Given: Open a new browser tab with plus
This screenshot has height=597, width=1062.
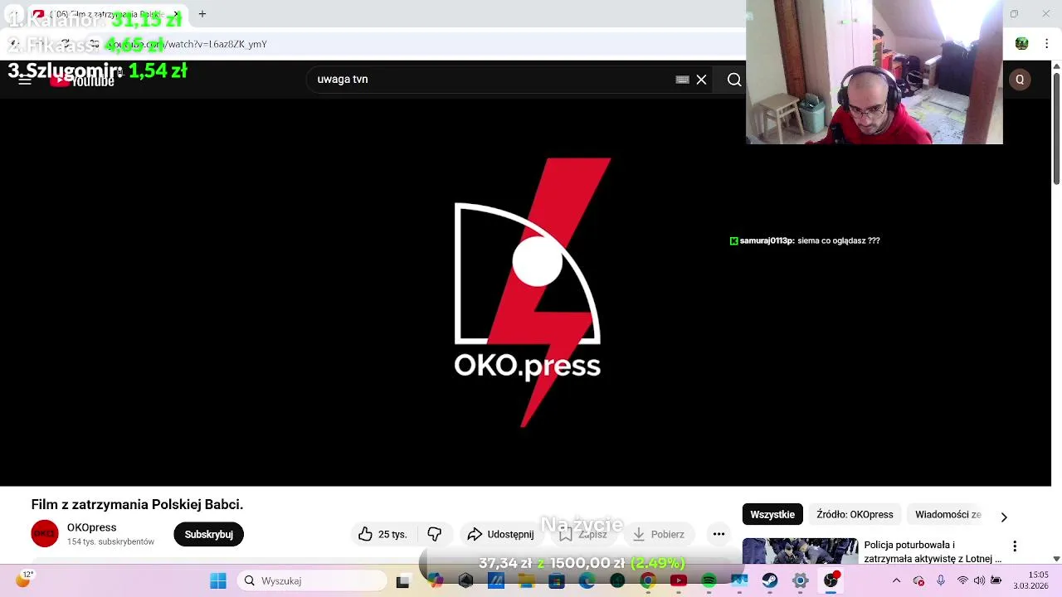Looking at the screenshot, I should (202, 14).
